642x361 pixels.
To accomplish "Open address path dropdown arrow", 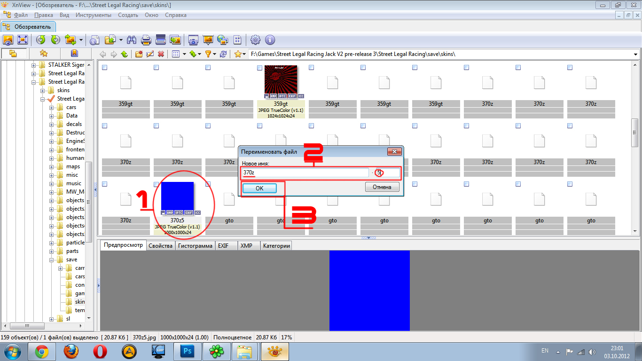I will pos(636,54).
